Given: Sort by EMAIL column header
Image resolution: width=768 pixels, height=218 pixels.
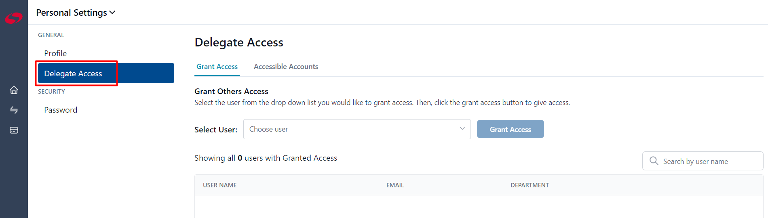Looking at the screenshot, I should [x=395, y=185].
